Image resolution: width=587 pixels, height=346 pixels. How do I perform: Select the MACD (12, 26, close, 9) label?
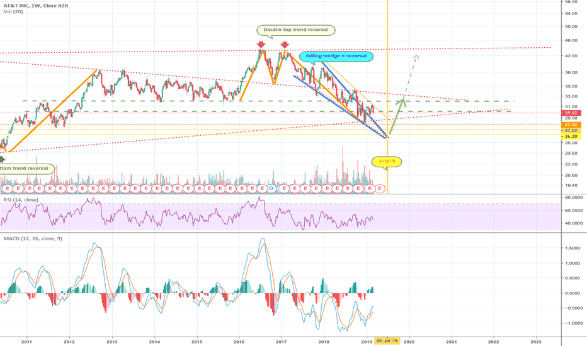[33, 238]
